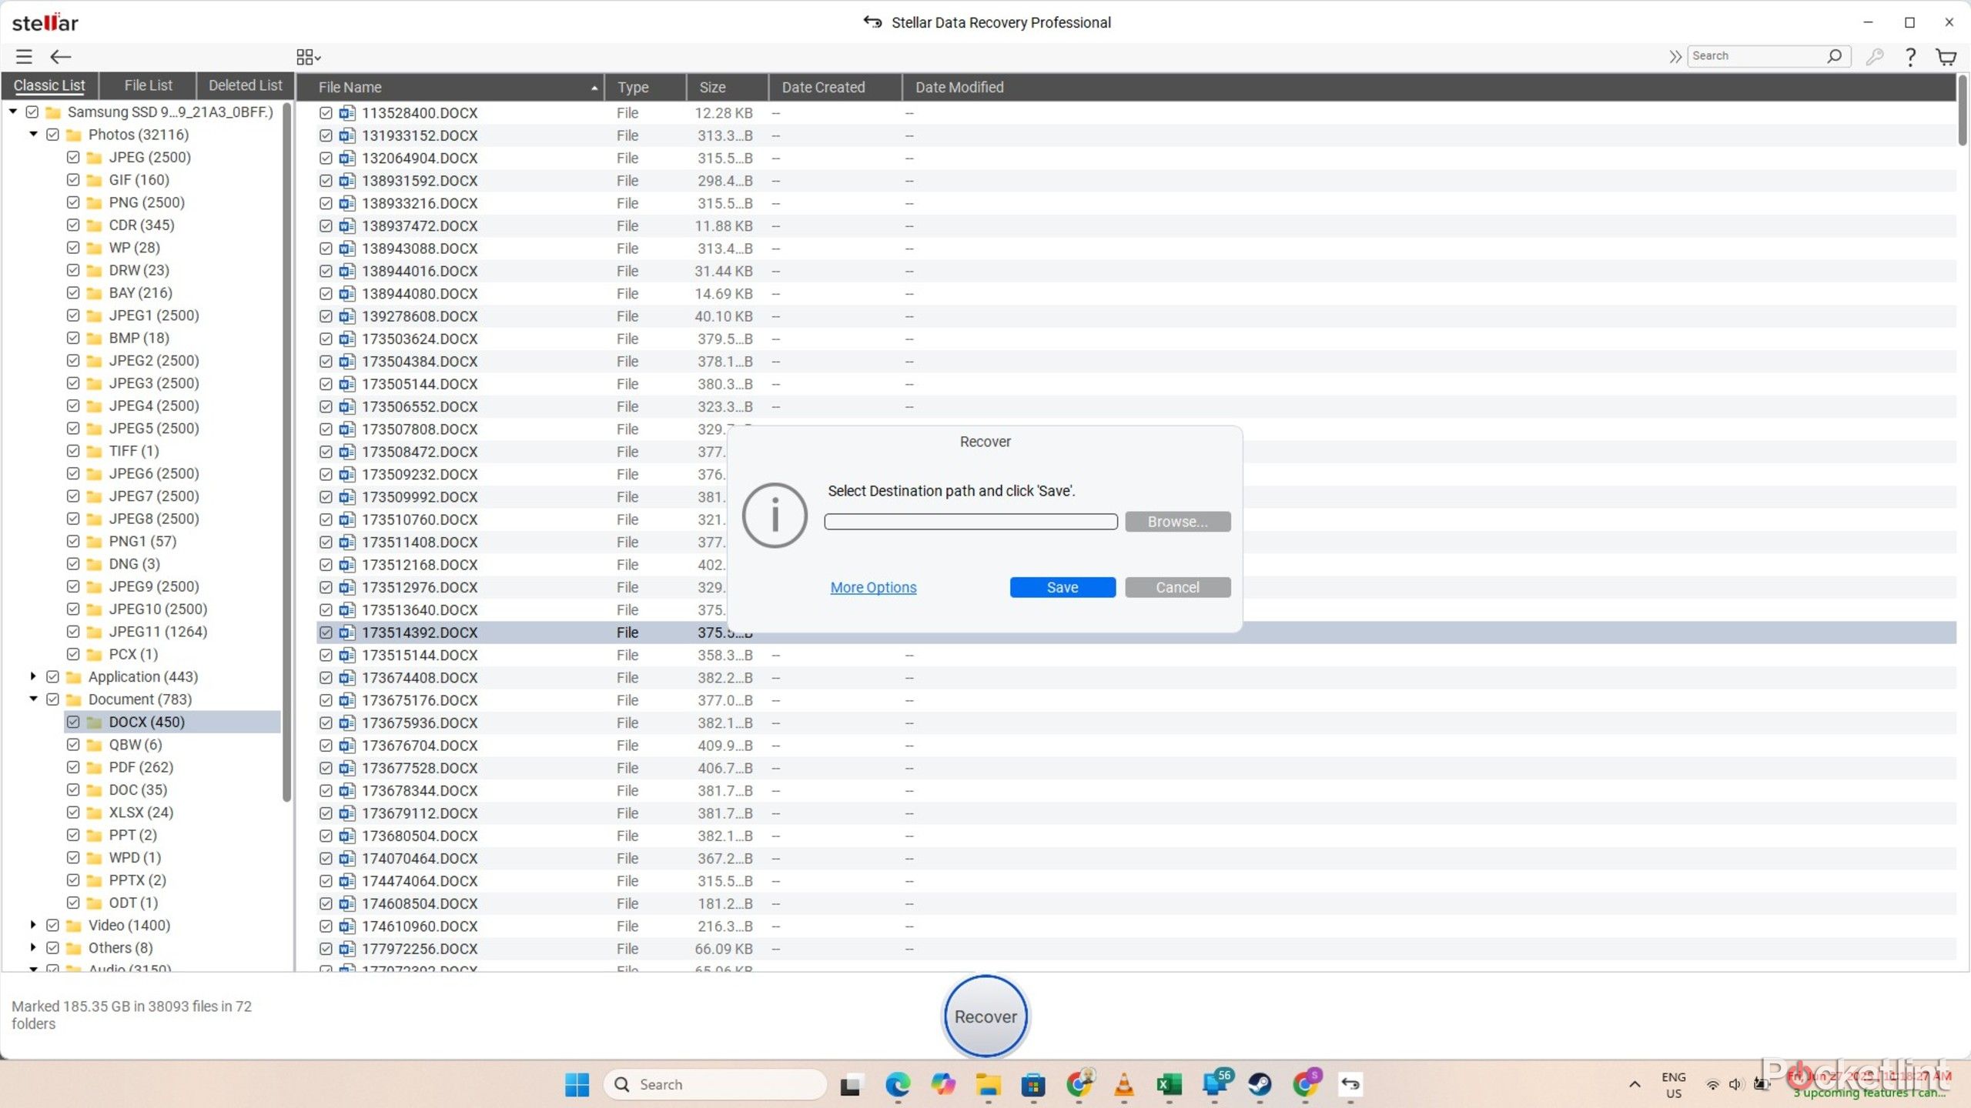Click the magnifier icon in Search box
The width and height of the screenshot is (1971, 1108).
pos(1834,56)
